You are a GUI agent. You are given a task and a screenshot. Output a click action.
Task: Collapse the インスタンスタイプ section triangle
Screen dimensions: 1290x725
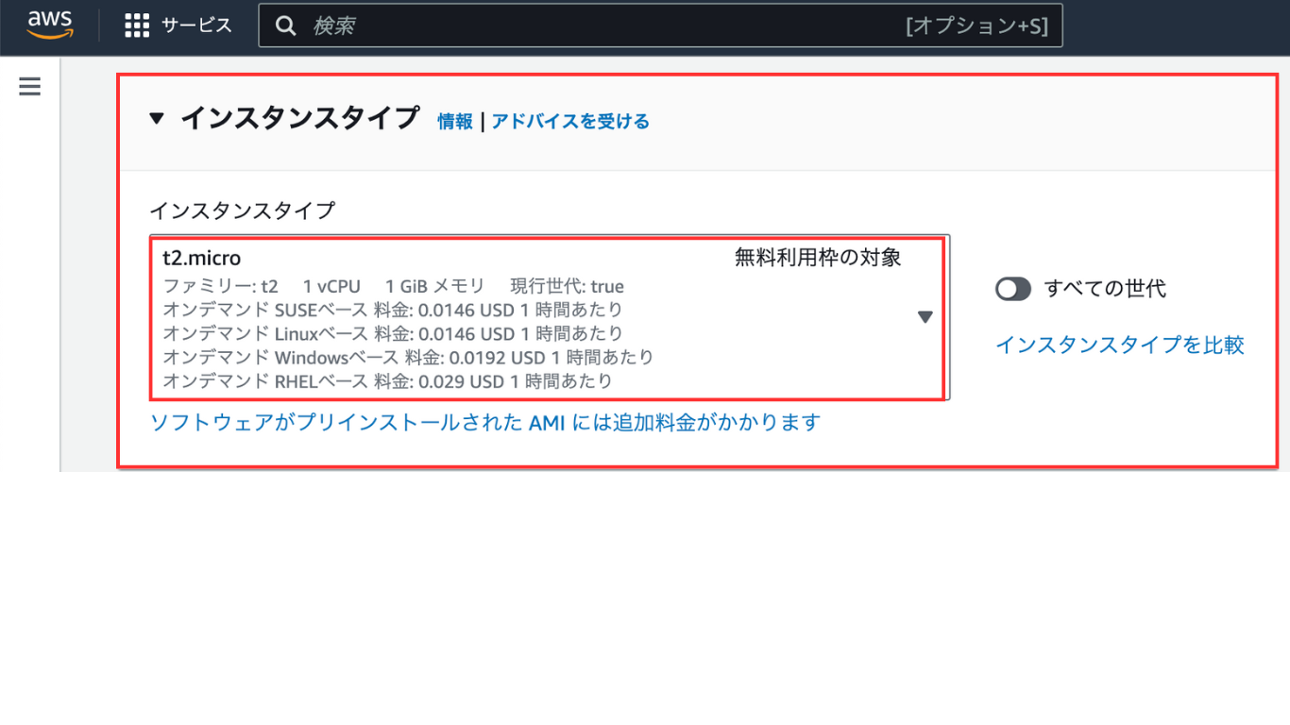[x=157, y=119]
